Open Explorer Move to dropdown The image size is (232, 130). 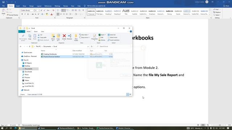point(53,38)
